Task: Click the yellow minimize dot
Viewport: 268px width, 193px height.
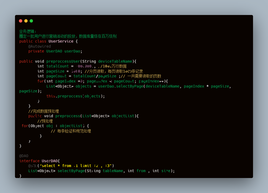Action: point(26,21)
